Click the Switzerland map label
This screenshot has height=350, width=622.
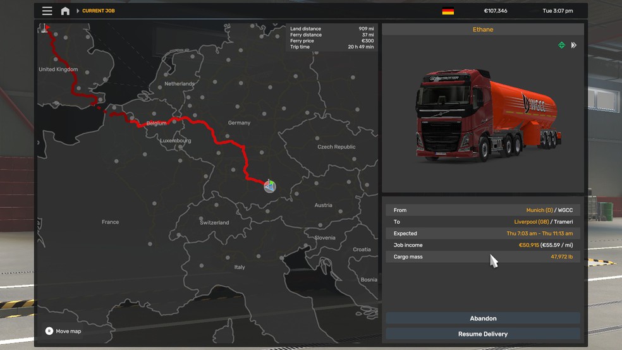click(214, 222)
